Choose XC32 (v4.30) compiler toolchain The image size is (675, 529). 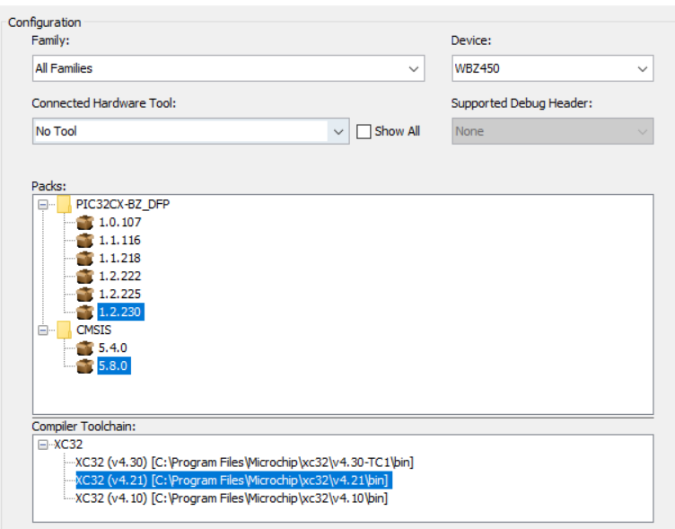pos(244,463)
